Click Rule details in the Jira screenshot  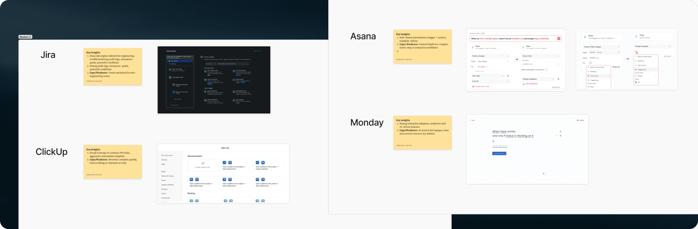tap(180, 61)
